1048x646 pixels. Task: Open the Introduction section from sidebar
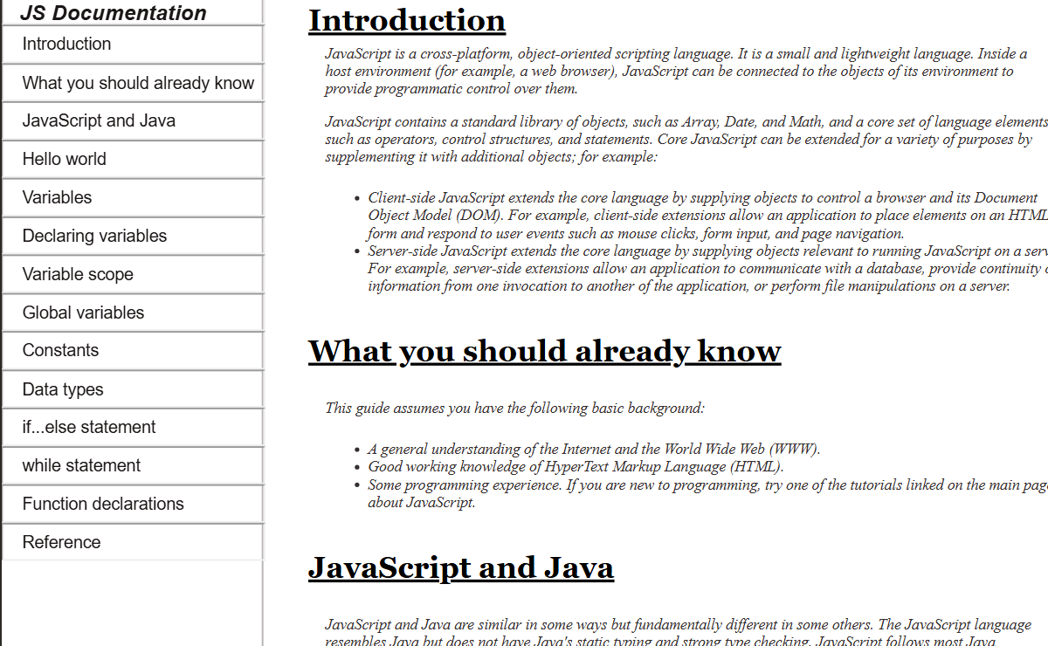point(67,44)
